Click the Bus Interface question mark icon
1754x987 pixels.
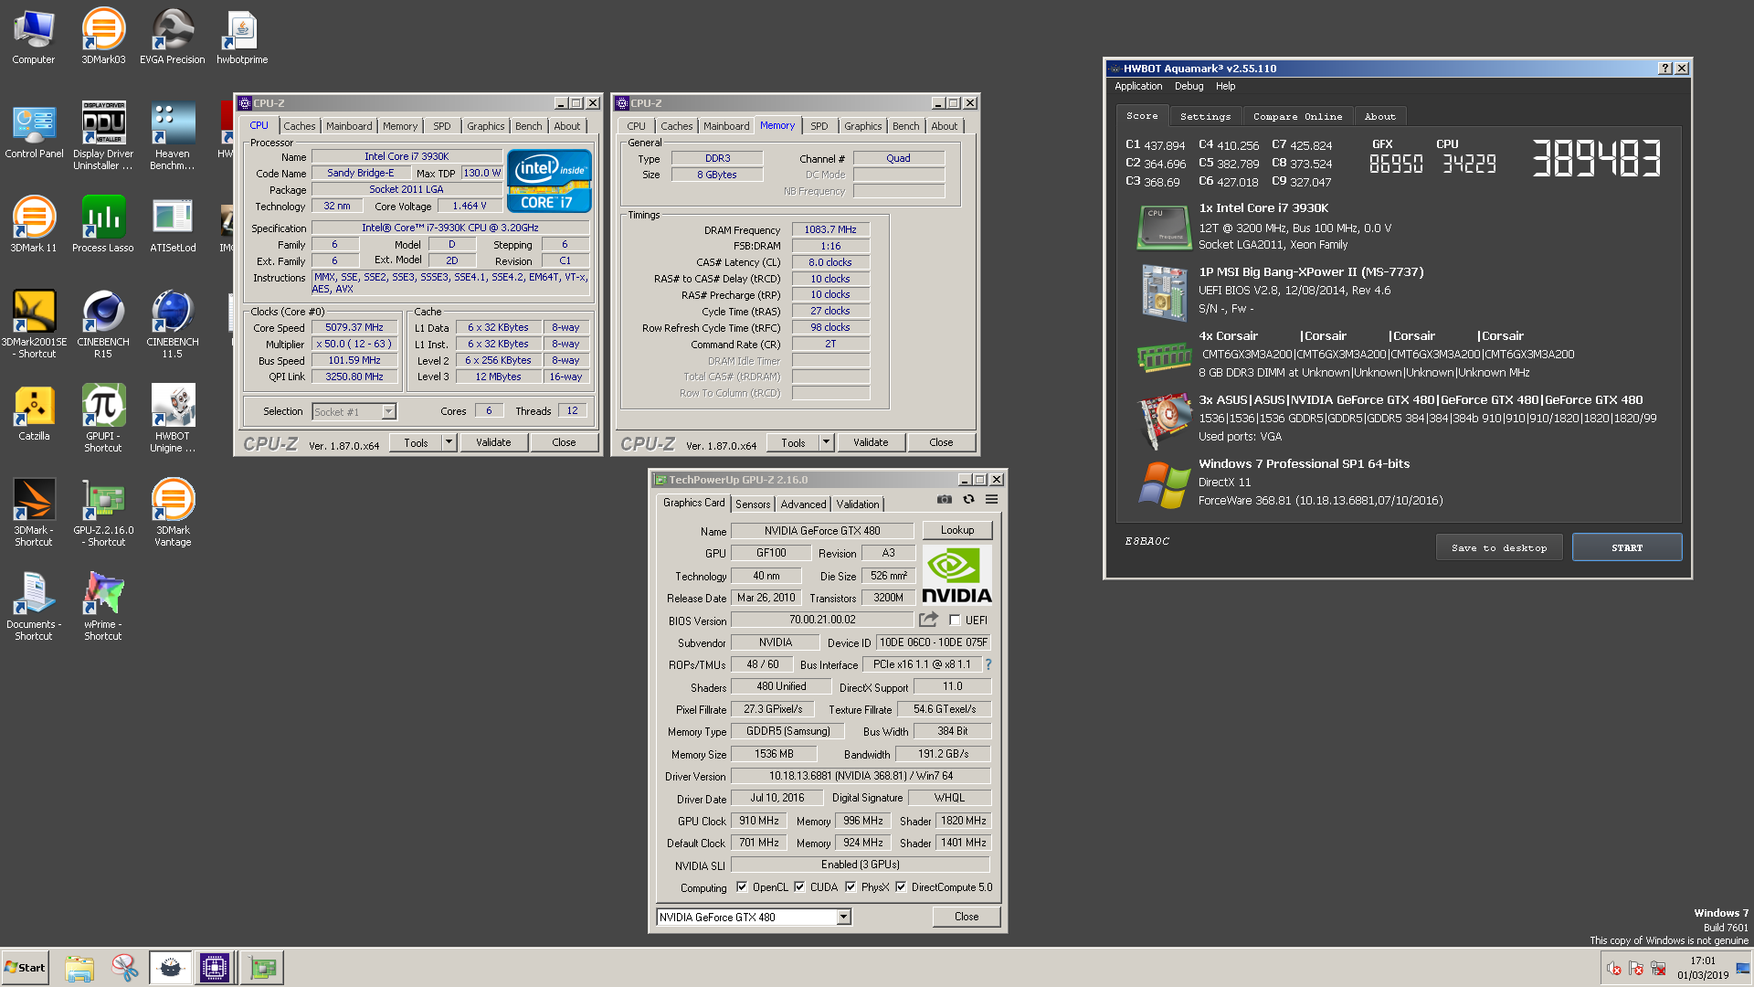point(988,664)
